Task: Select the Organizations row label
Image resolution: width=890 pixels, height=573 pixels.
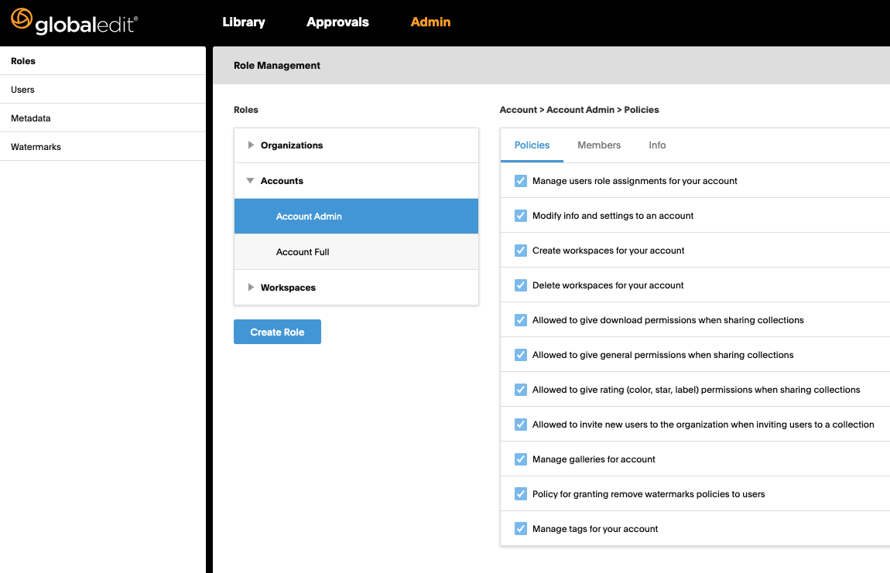Action: (292, 145)
